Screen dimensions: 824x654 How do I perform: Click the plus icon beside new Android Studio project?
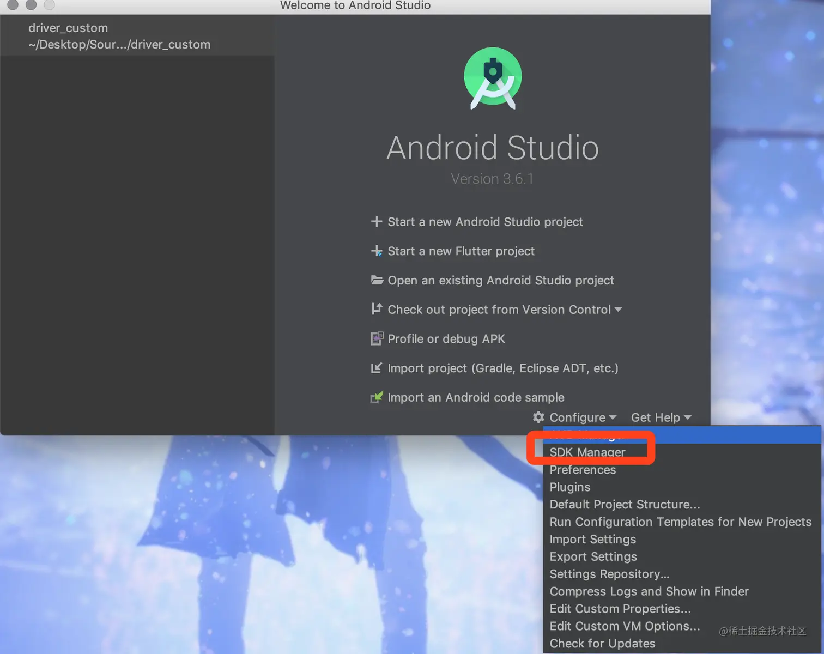[377, 222]
